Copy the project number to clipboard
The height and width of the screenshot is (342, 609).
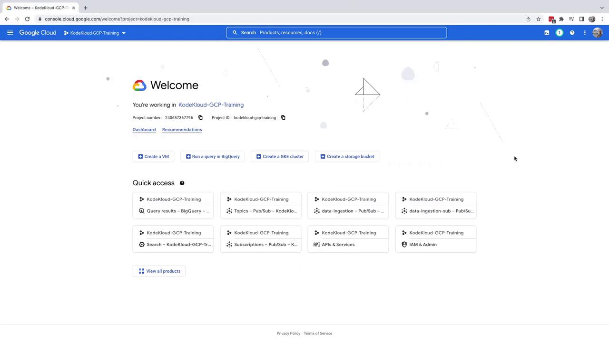coord(200,118)
